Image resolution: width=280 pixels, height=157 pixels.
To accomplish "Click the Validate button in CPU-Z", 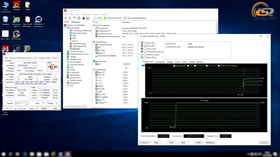I will click(x=44, y=108).
